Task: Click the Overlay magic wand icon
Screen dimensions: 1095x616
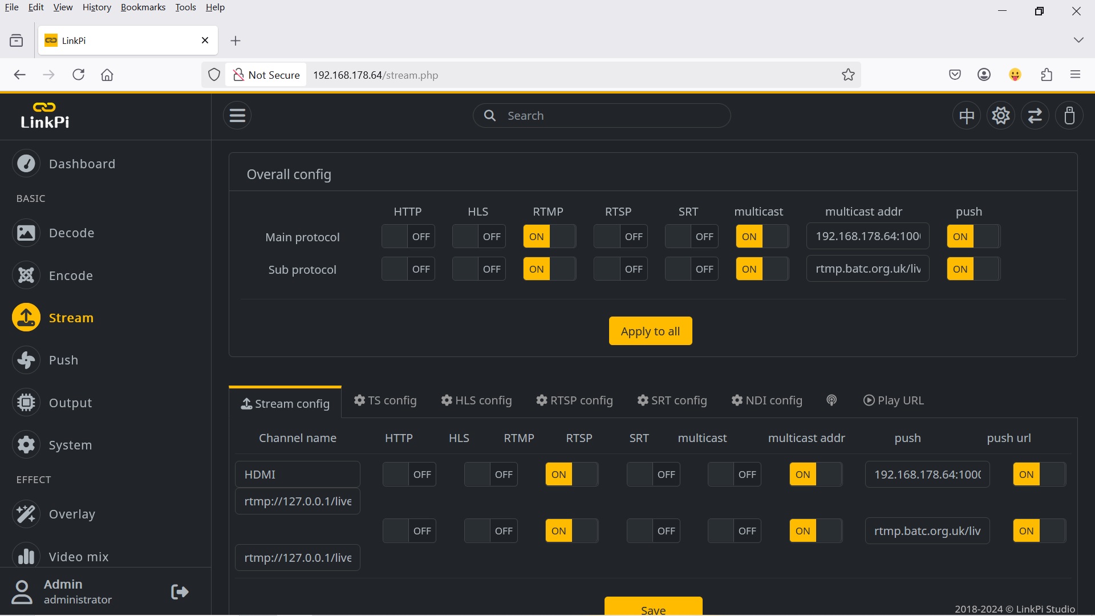Action: pyautogui.click(x=26, y=514)
